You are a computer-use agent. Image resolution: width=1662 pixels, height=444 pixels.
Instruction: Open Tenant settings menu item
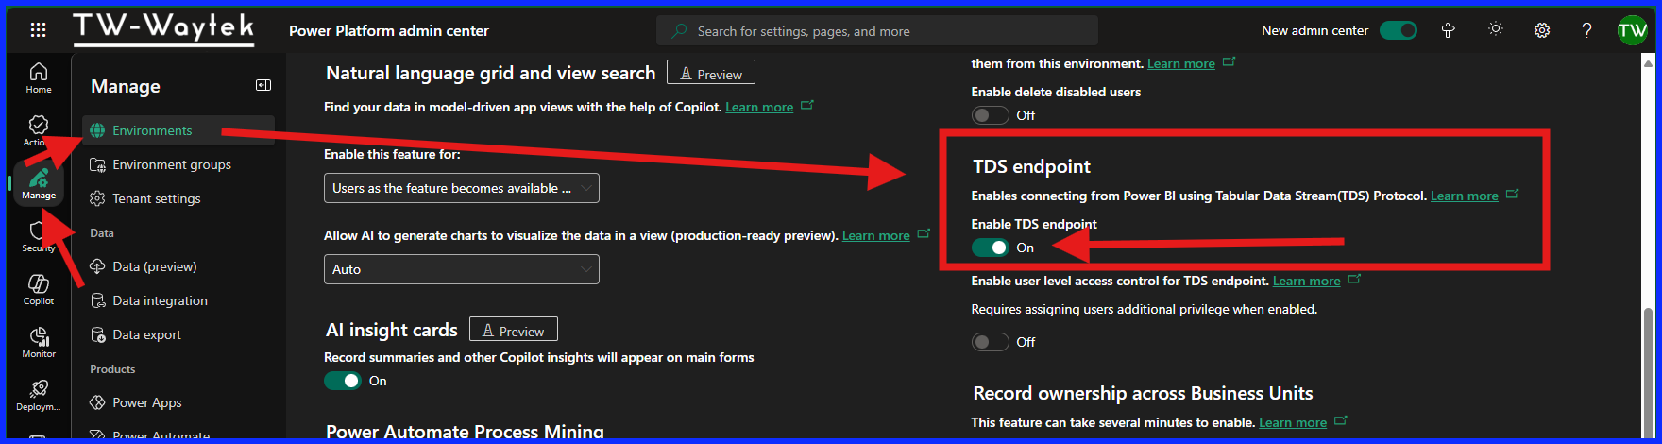point(157,198)
